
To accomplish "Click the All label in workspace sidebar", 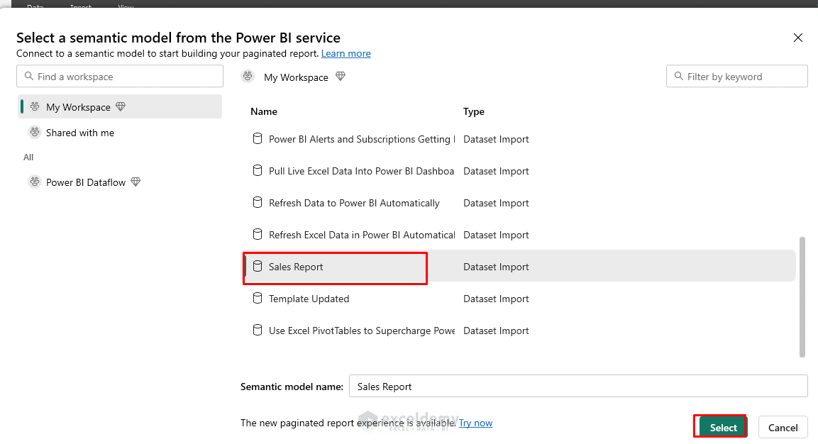I will point(28,157).
